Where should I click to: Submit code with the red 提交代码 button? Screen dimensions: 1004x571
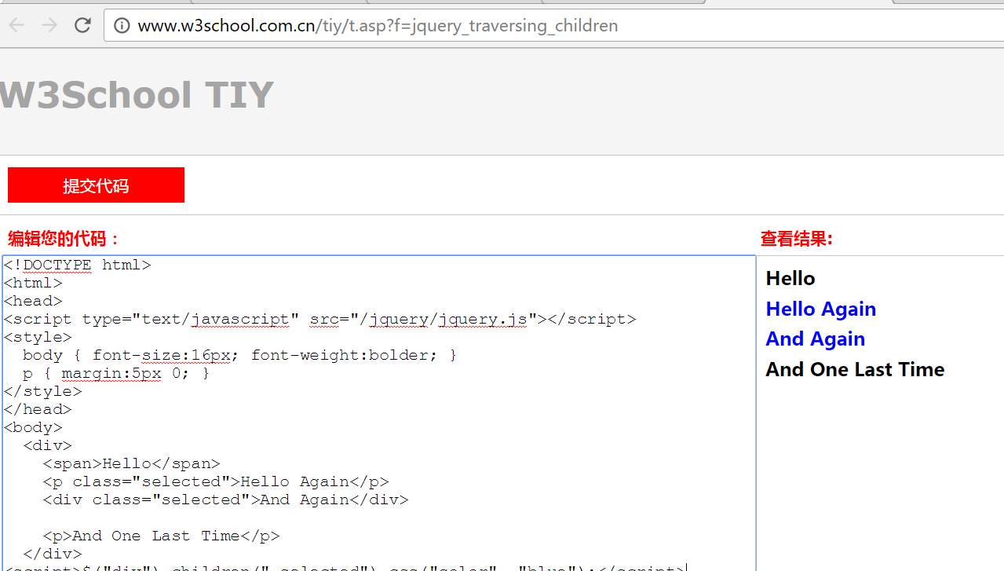[96, 185]
